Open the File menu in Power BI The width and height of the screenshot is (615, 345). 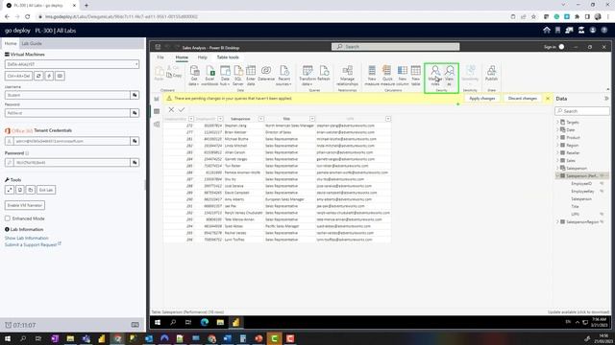click(x=160, y=57)
